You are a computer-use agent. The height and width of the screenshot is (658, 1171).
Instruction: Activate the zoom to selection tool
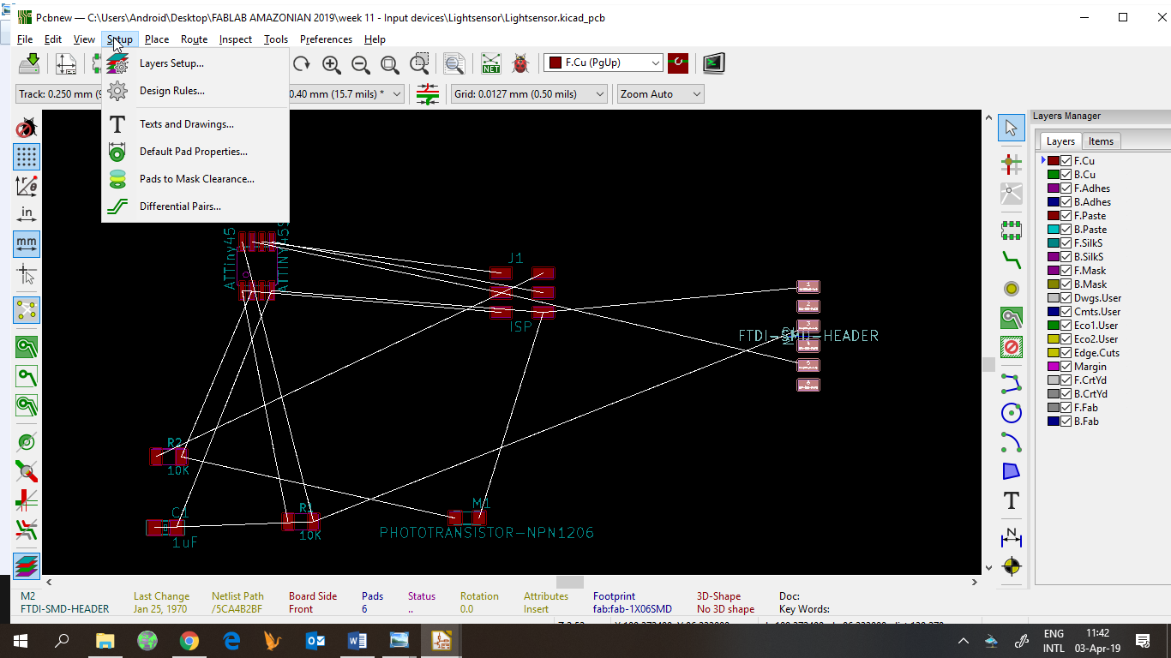point(419,63)
